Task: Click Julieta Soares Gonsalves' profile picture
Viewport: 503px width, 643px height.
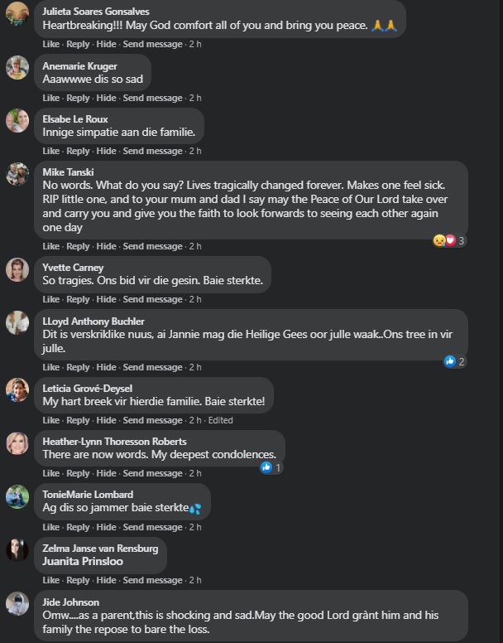Action: [17, 14]
